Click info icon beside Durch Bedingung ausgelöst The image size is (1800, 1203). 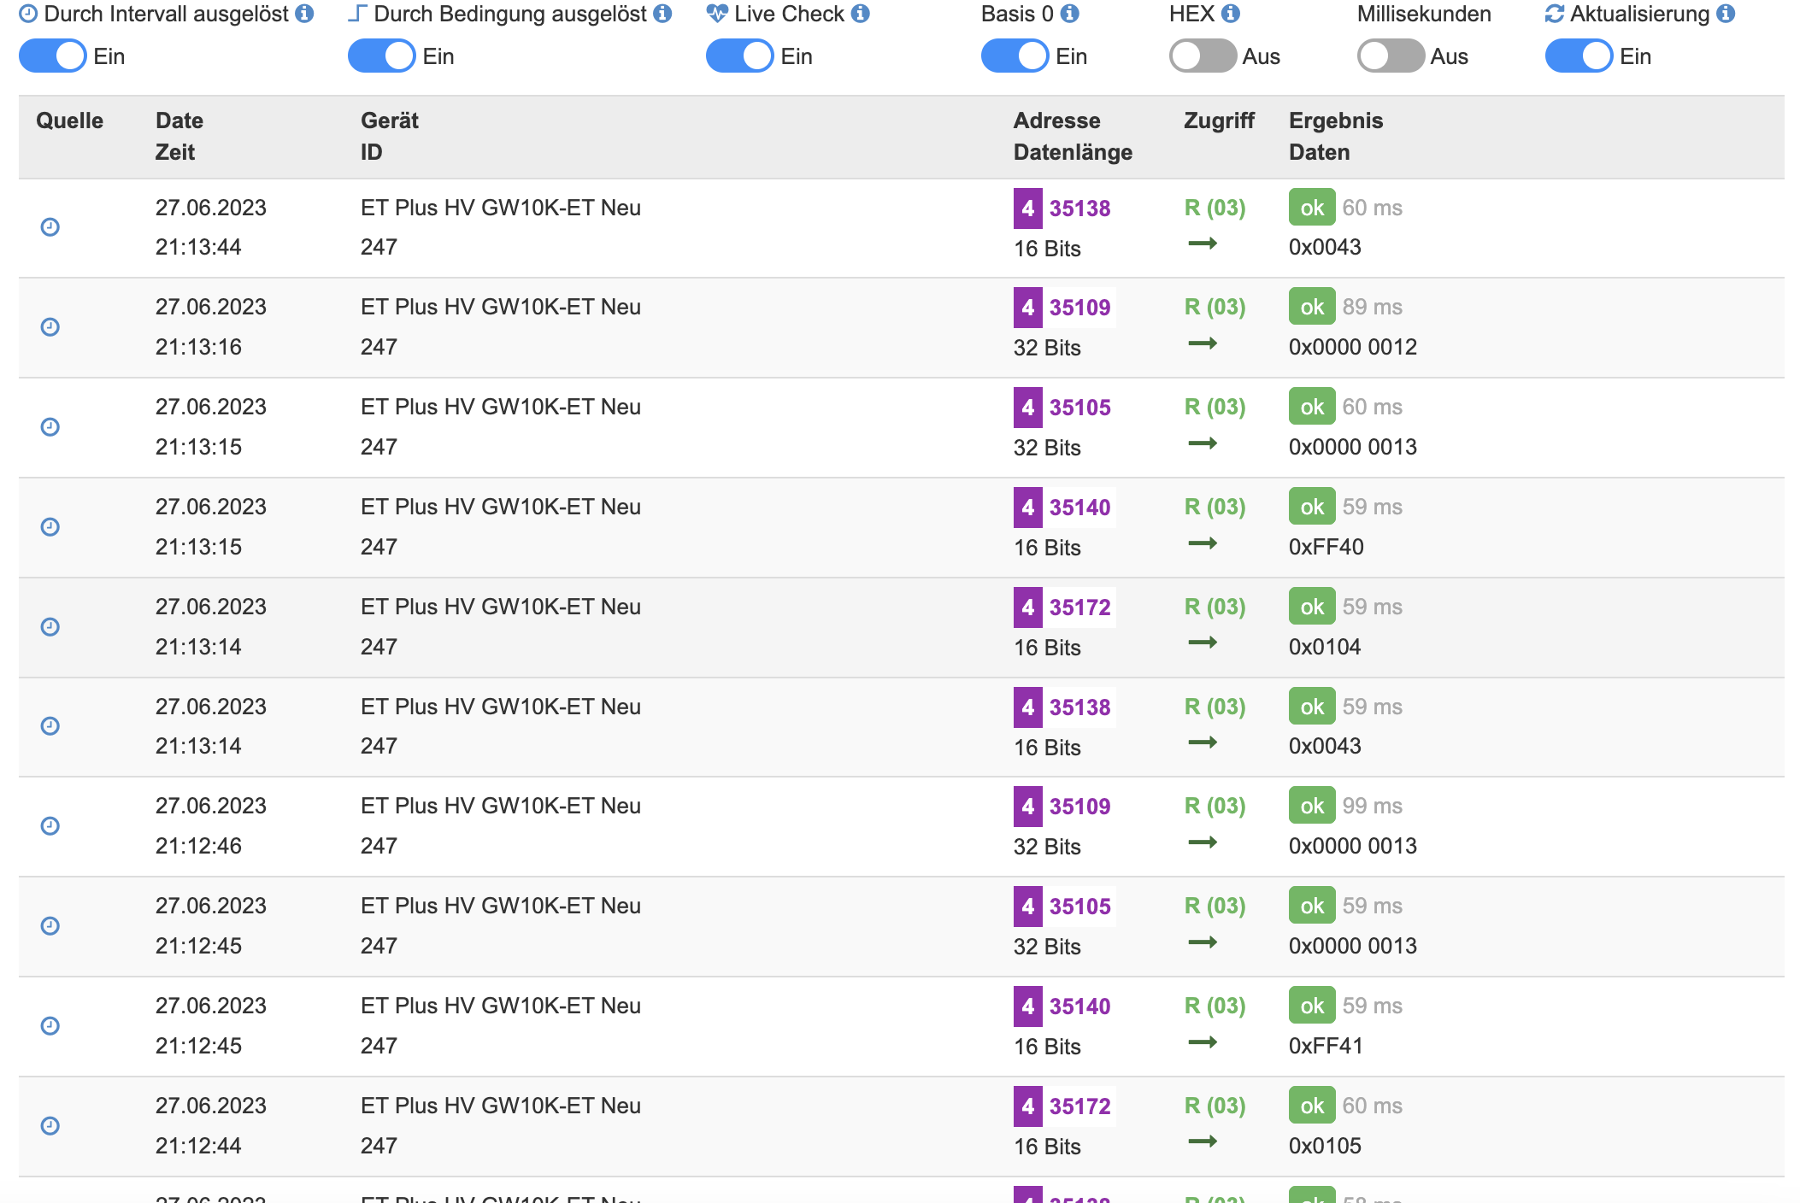[x=662, y=14]
